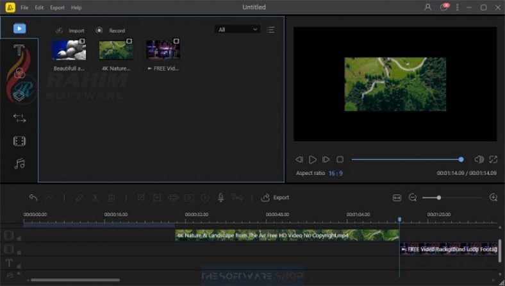
Task: Click the crop tool icon
Action: [x=142, y=198]
